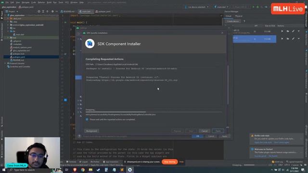Click Hide link on sharing bar

pyautogui.click(x=181, y=162)
